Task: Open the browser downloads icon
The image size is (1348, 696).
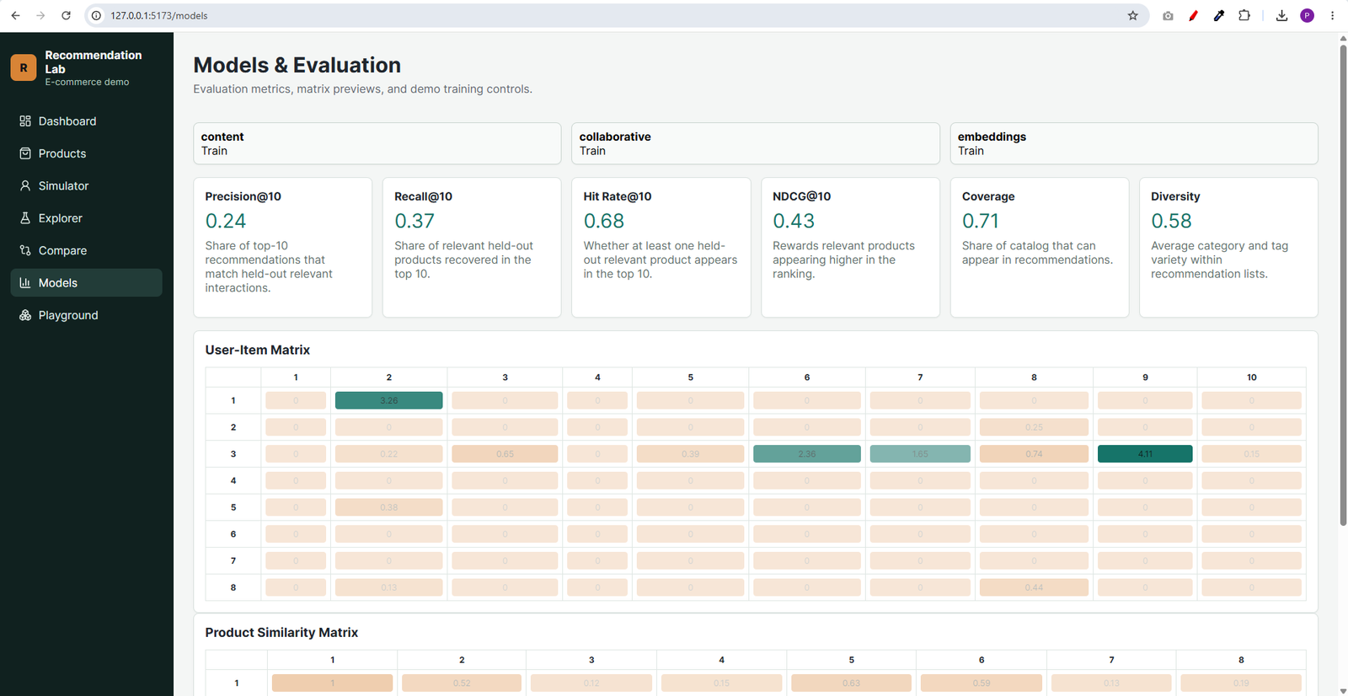Action: pos(1281,15)
